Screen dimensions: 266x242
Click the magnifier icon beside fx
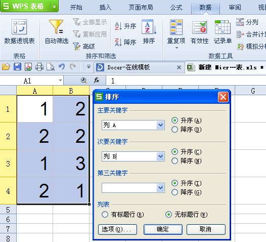click(x=83, y=80)
